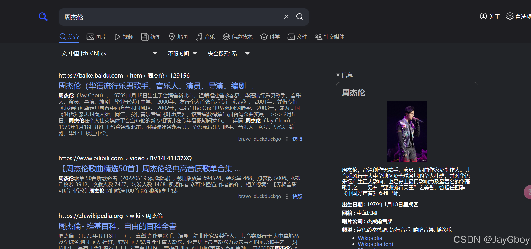This screenshot has height=249, width=531.
Task: Switch to the 新闻 news tab
Action: [x=151, y=37]
